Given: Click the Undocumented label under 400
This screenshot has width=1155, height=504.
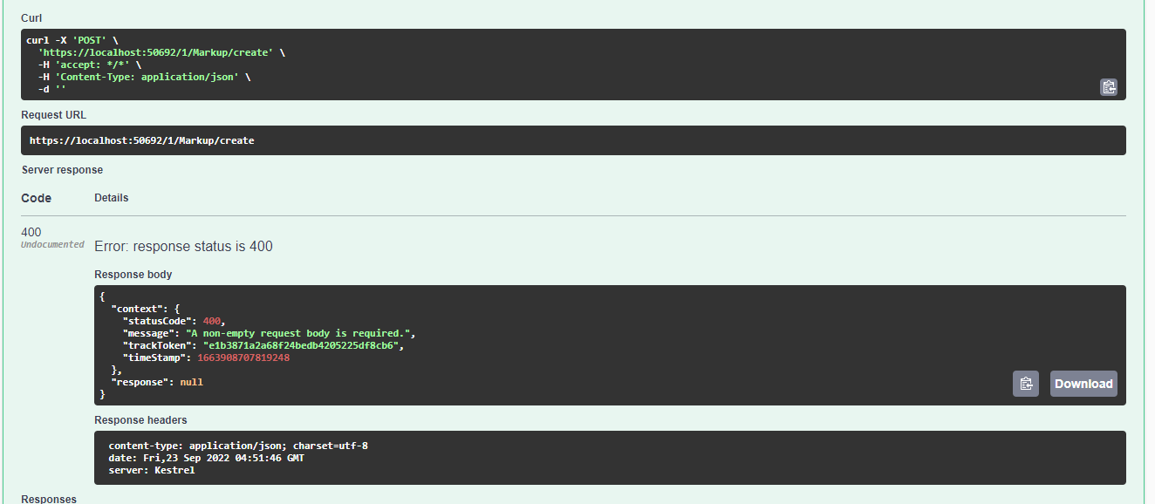Looking at the screenshot, I should click(52, 245).
